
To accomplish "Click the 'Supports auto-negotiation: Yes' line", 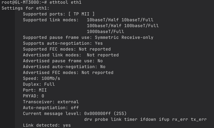I will [x=63, y=43].
